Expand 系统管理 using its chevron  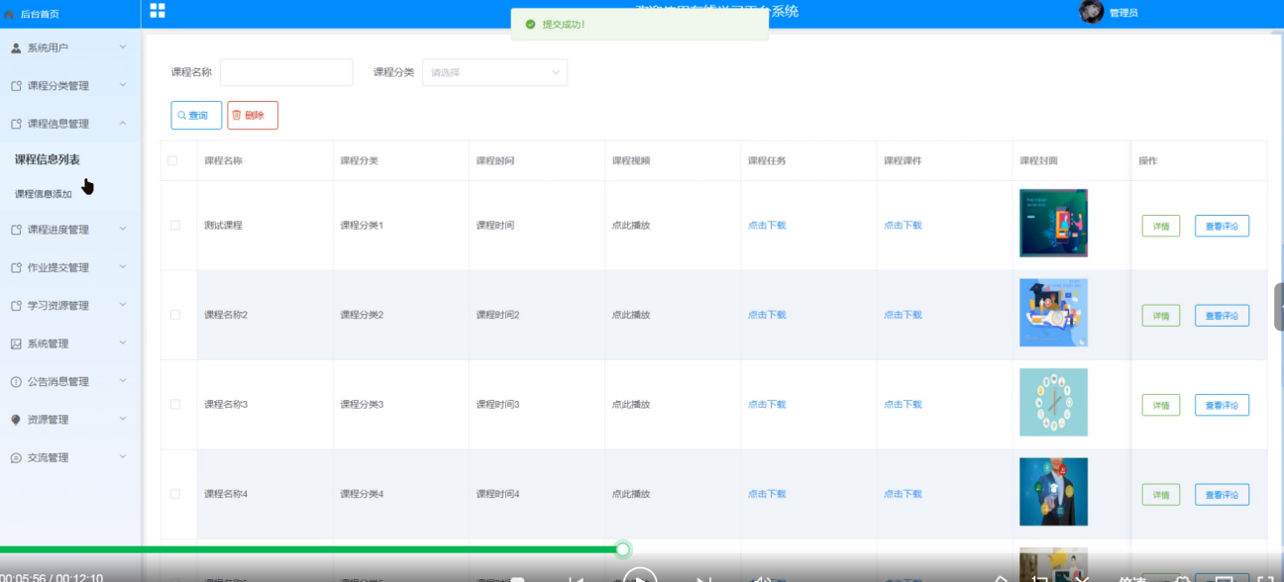123,342
